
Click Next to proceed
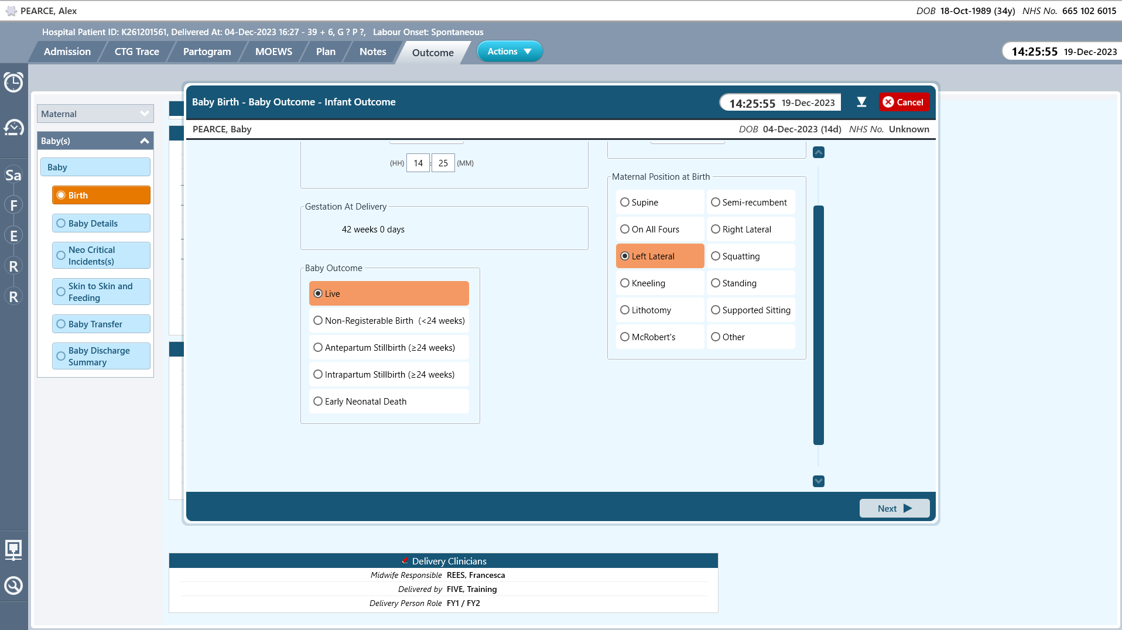pos(894,508)
